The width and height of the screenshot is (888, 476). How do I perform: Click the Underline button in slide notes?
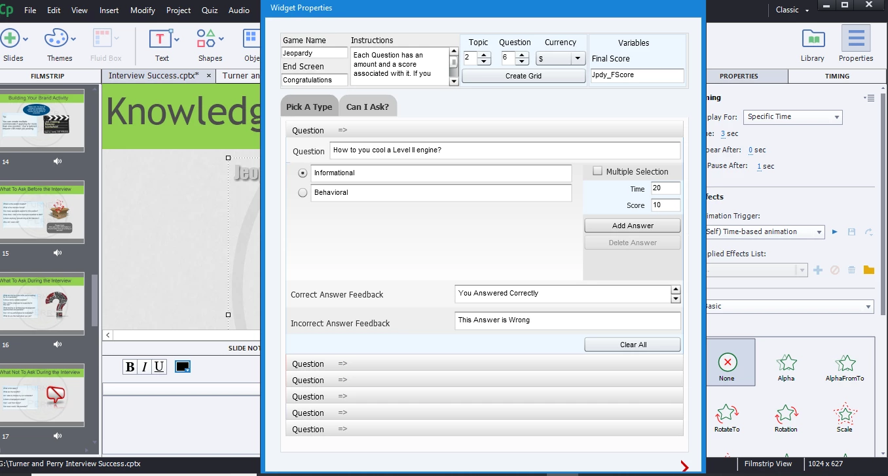pos(159,367)
